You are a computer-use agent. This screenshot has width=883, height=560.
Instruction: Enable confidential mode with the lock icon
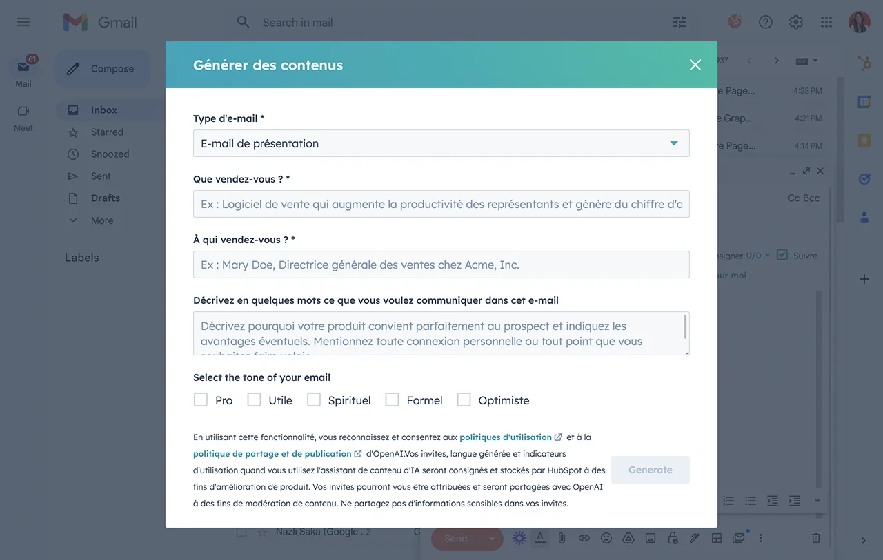click(673, 538)
